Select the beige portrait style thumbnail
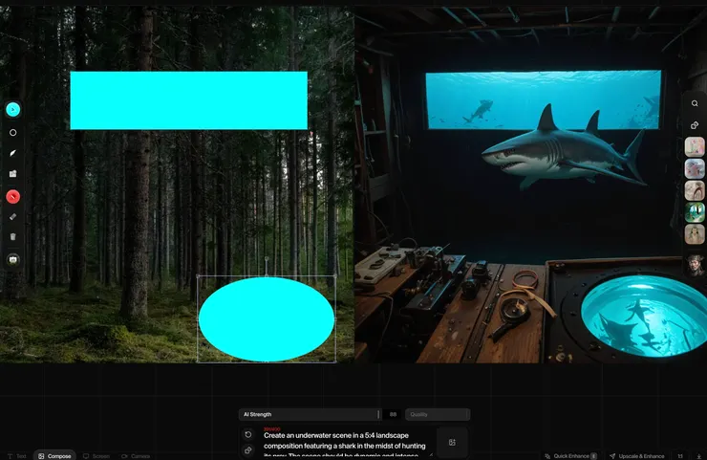This screenshot has height=460, width=707. [x=695, y=234]
